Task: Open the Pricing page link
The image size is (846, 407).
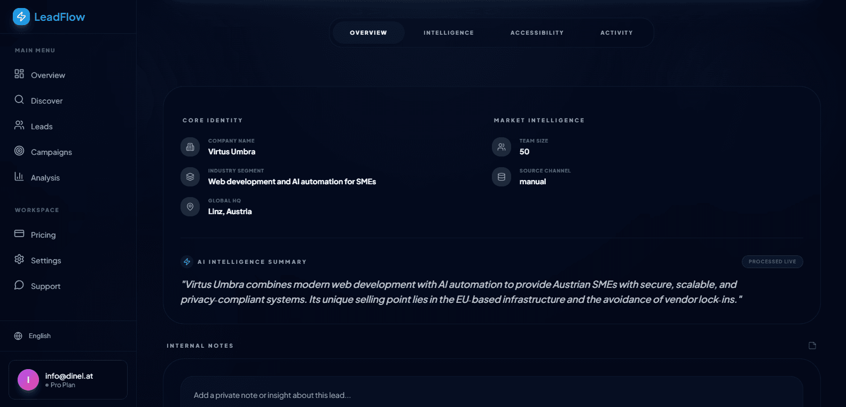Action: click(43, 235)
